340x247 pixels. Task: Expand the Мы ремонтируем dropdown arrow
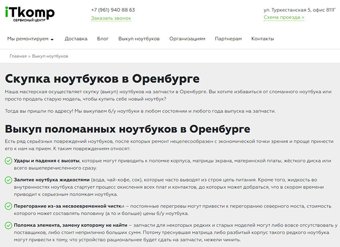52,39
